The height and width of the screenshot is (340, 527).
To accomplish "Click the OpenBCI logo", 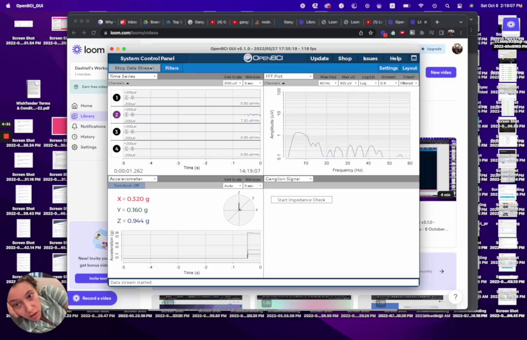I will tap(263, 58).
